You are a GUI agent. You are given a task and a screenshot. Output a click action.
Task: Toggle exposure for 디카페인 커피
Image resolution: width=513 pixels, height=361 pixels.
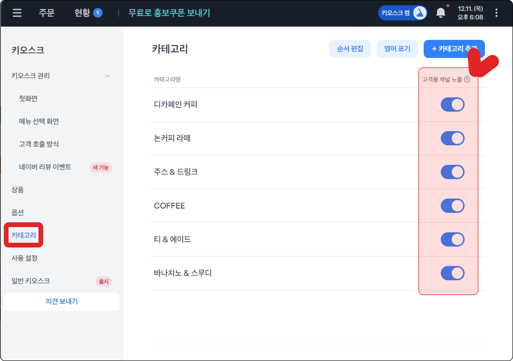click(452, 104)
